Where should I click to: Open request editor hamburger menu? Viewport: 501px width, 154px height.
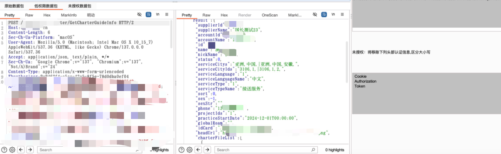167,15
